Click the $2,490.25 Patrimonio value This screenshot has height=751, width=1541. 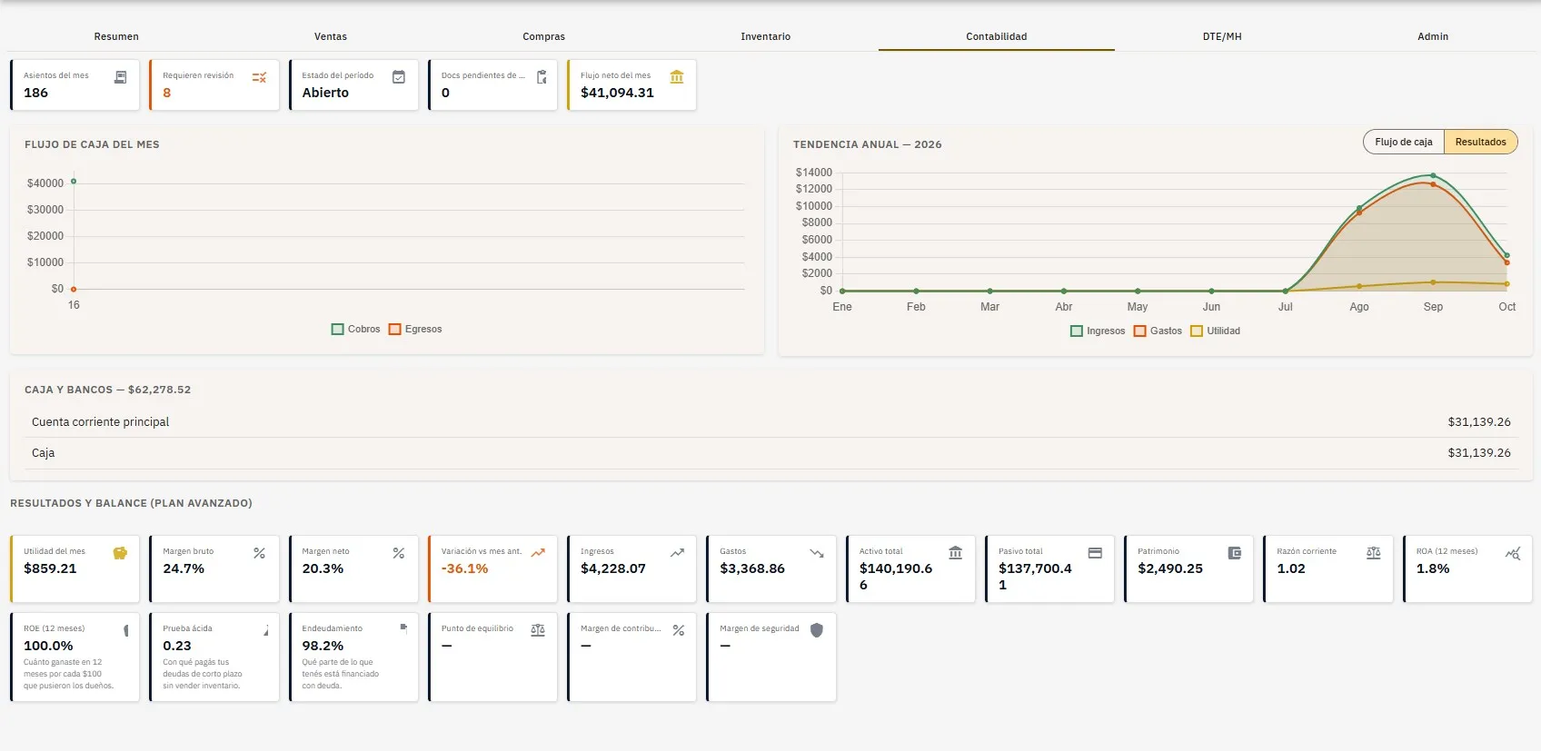click(1170, 568)
